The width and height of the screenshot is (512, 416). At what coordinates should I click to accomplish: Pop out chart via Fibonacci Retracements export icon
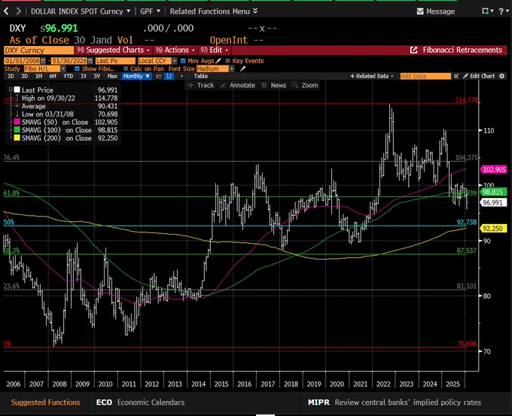(413, 50)
